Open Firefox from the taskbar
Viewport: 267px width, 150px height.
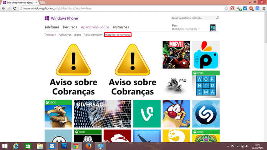pos(88,146)
